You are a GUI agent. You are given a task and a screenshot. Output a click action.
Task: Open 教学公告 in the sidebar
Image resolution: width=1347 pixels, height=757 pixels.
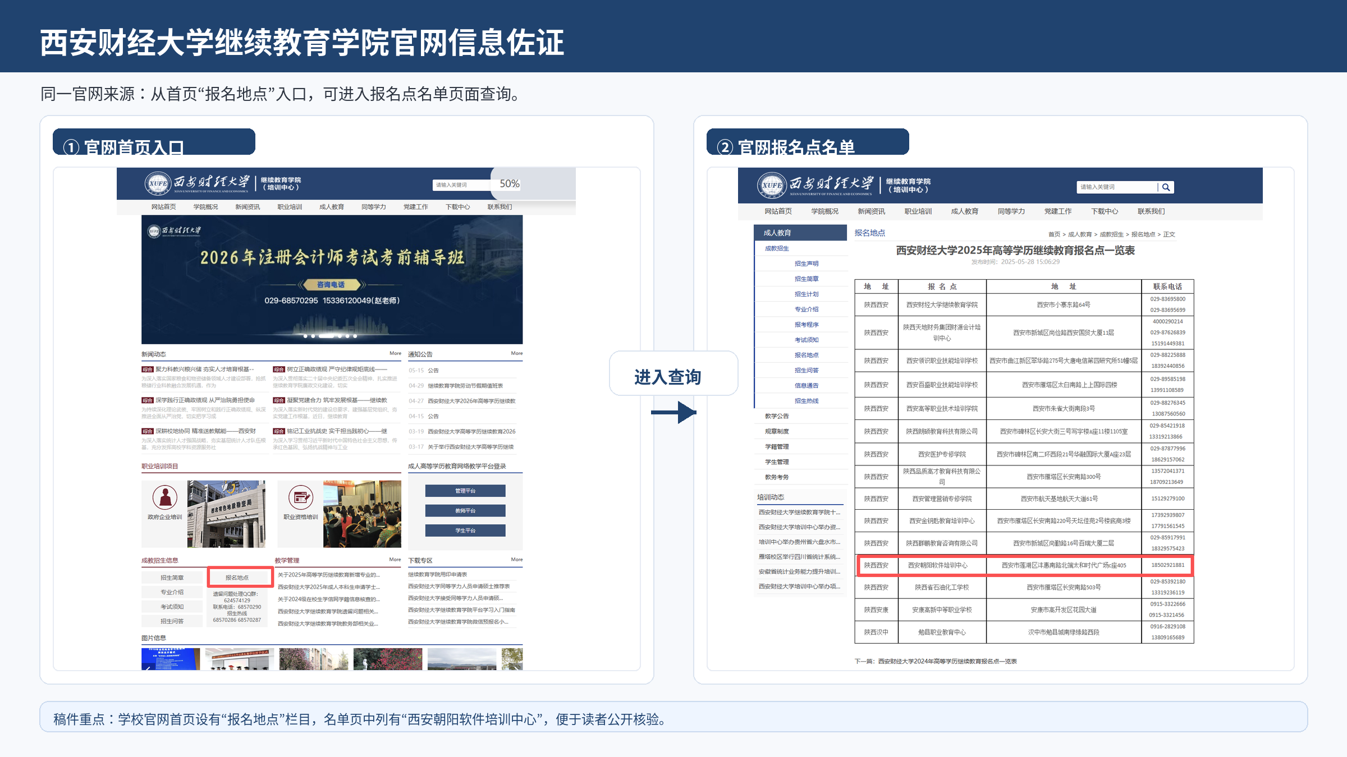[777, 416]
